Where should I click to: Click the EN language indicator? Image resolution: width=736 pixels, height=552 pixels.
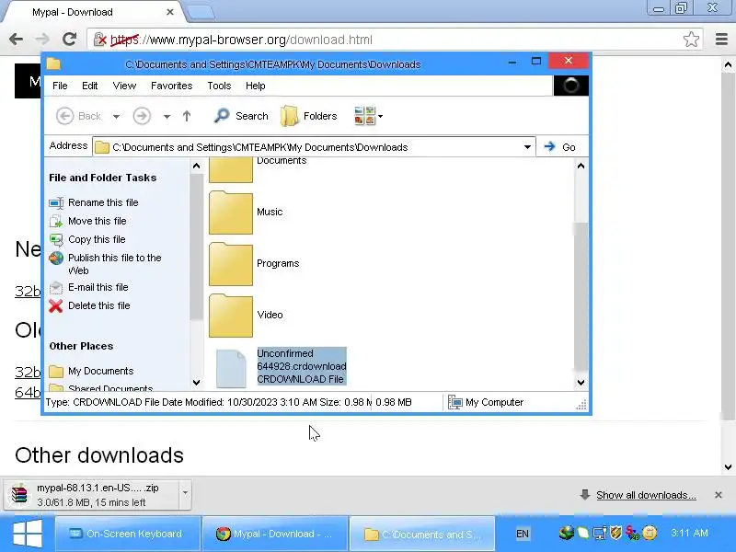pos(523,534)
